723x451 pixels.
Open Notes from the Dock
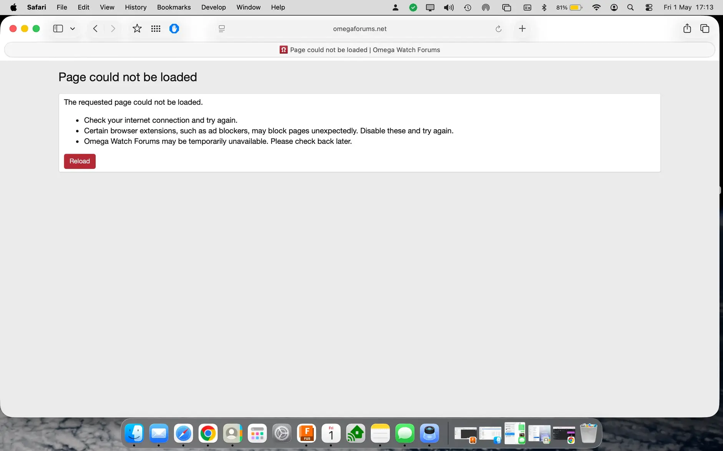click(380, 433)
